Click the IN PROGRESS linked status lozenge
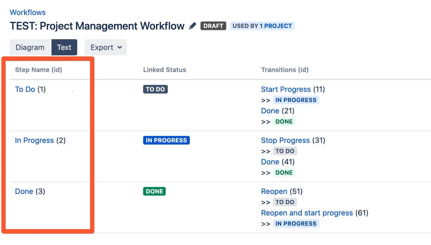431x245 pixels. coord(166,140)
